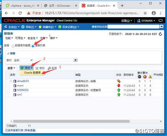Screen dimensions: 167x136
Task: Click the browser back arrow
Action: [x=7, y=13]
